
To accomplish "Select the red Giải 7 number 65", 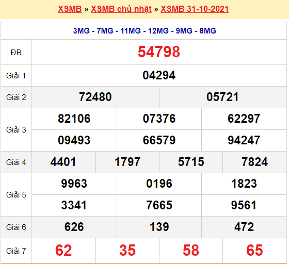I will (254, 251).
